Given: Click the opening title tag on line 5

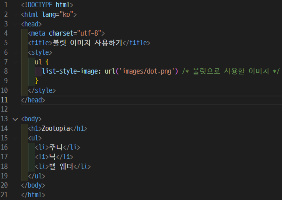Looking at the screenshot, I should coord(40,43).
